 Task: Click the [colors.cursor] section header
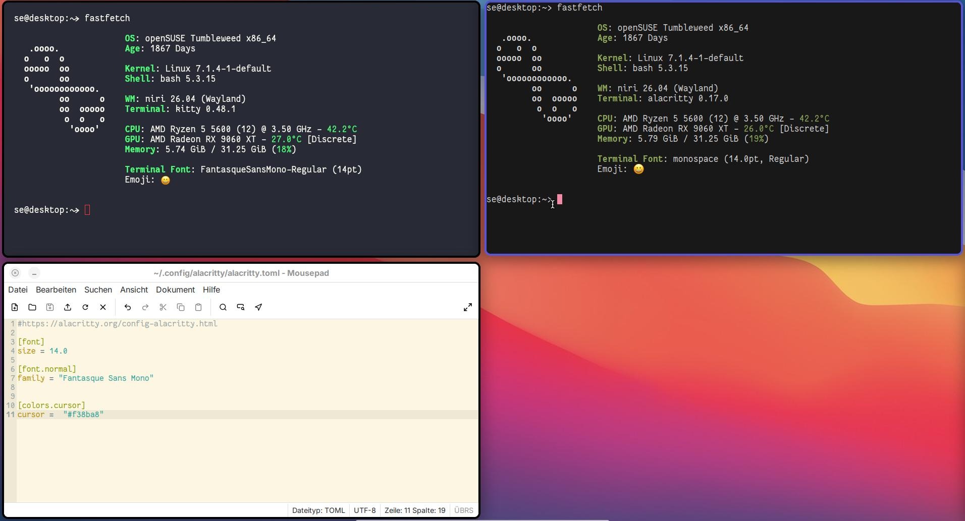51,406
